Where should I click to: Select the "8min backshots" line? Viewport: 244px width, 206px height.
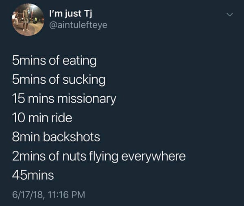pos(56,137)
